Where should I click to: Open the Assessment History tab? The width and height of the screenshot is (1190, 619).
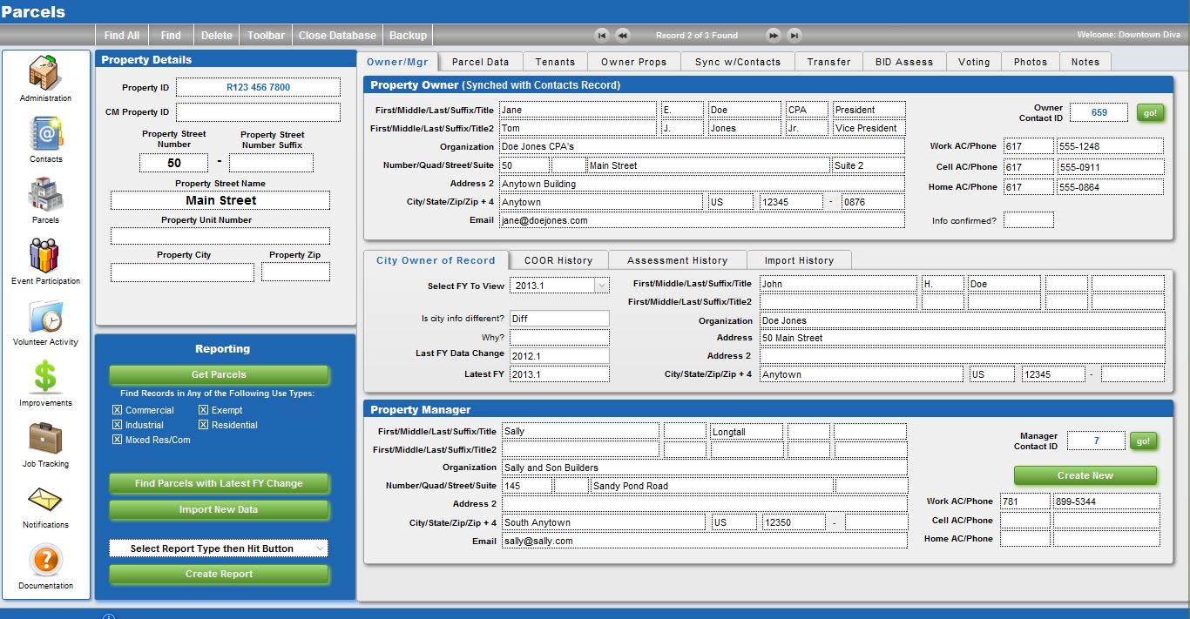click(677, 260)
